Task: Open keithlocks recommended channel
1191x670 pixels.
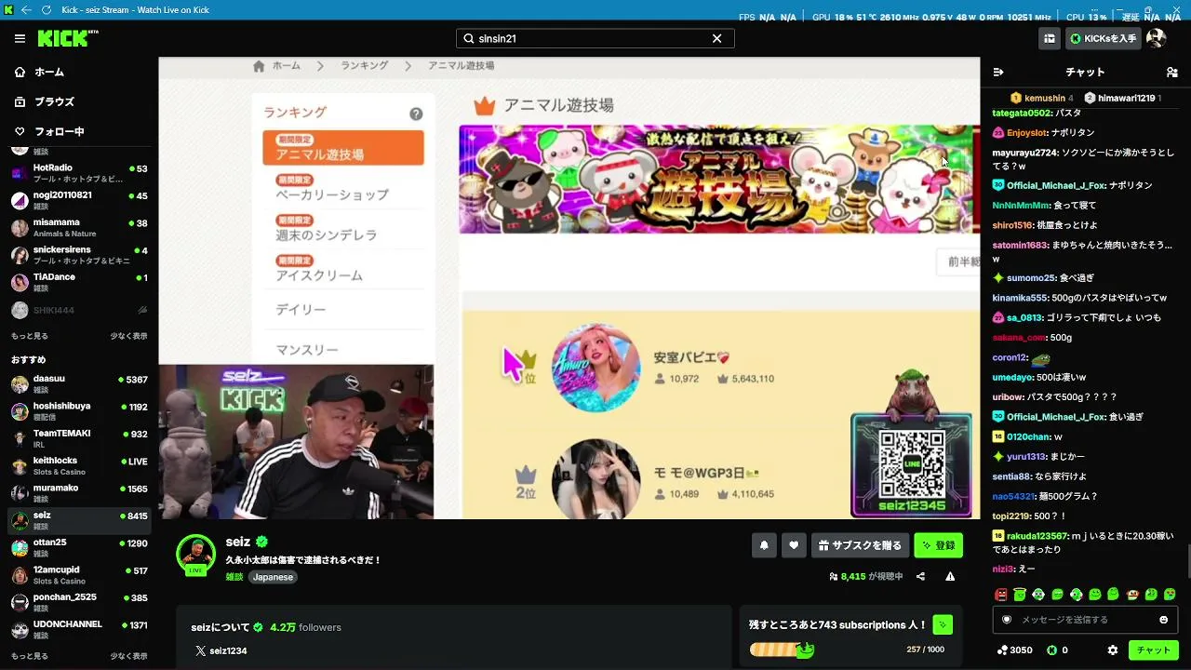Action: [79, 465]
